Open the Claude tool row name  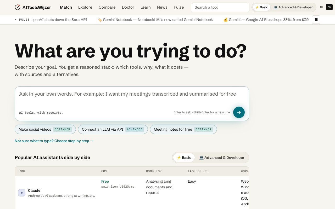coord(34,190)
